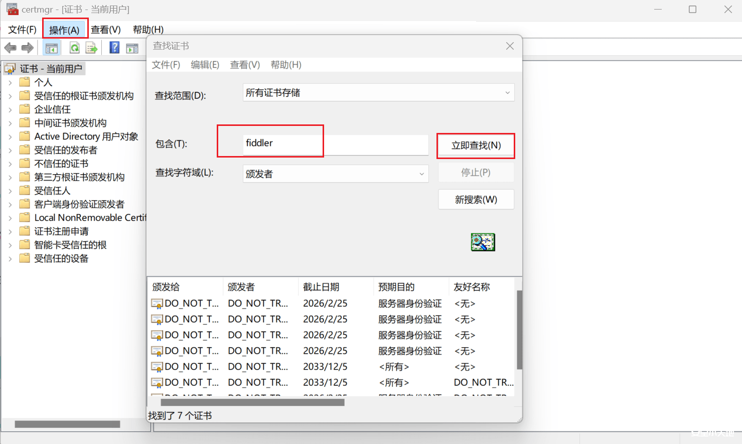This screenshot has height=444, width=742.
Task: Toggle the Show/Hide Action Pane icon
Action: pyautogui.click(x=131, y=47)
